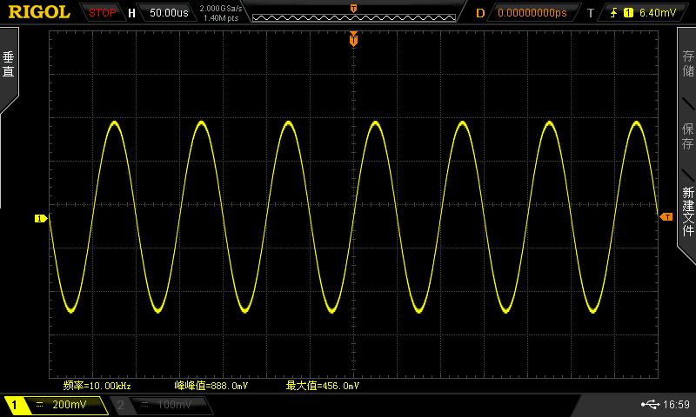696x417 pixels.
Task: Select the 0.00000000ps delay value
Action: (x=532, y=13)
